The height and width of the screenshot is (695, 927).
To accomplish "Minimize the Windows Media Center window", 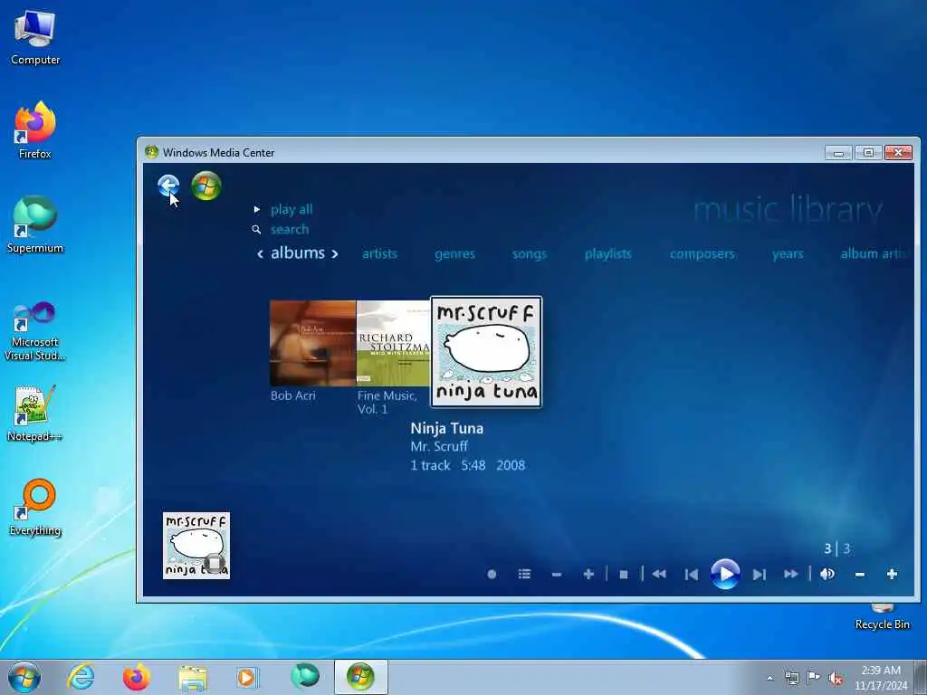I will pos(837,152).
